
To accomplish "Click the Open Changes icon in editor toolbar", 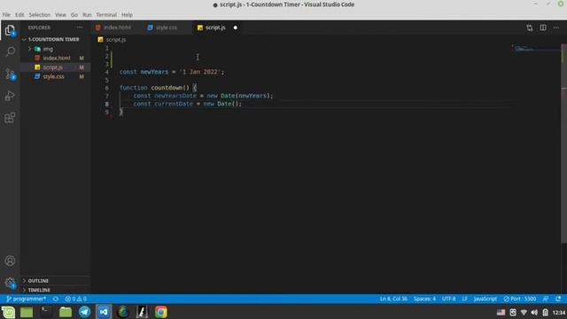I will [530, 27].
